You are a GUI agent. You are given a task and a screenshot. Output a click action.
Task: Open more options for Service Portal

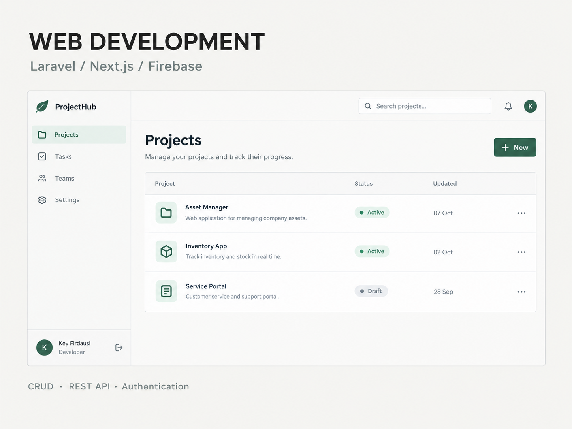(521, 292)
